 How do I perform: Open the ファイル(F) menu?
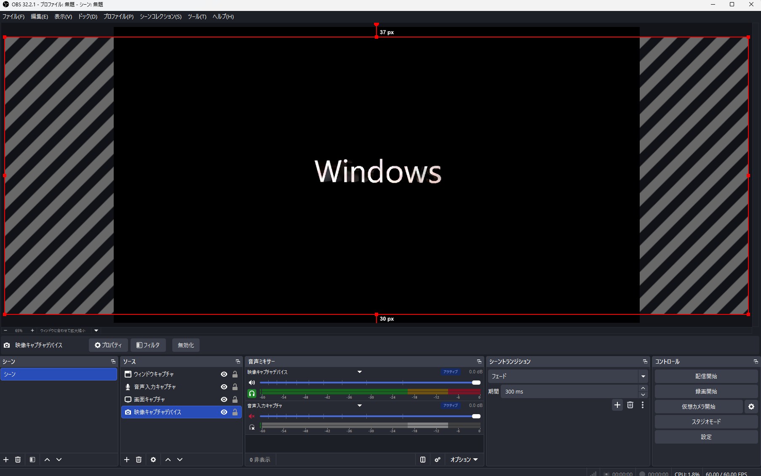coord(13,16)
